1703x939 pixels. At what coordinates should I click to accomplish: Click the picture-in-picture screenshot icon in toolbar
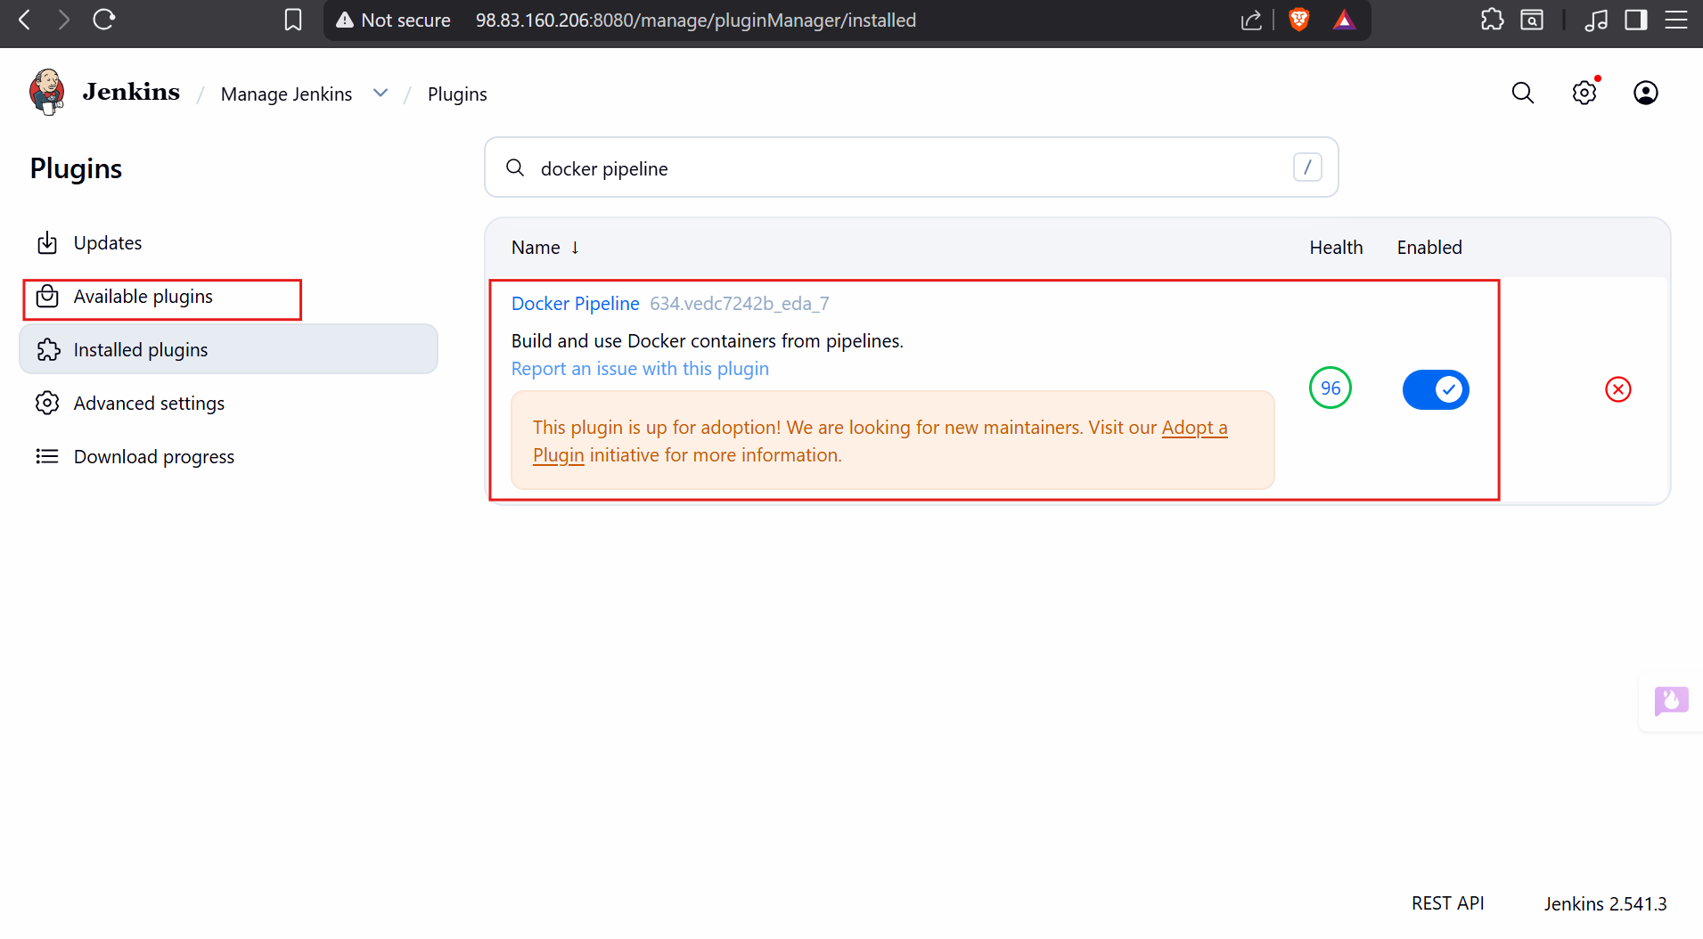point(1532,20)
